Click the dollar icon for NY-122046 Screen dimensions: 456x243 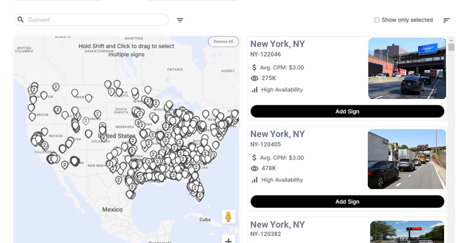coord(254,67)
